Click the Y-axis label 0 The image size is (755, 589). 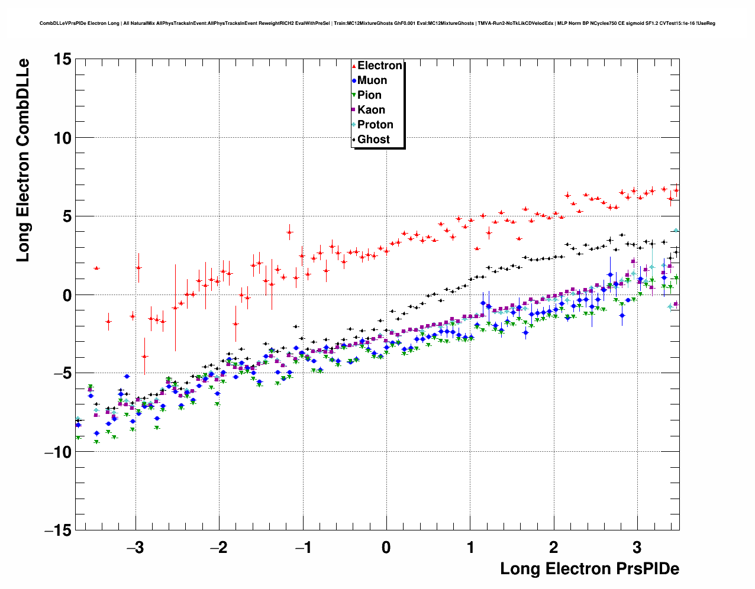tap(66, 295)
